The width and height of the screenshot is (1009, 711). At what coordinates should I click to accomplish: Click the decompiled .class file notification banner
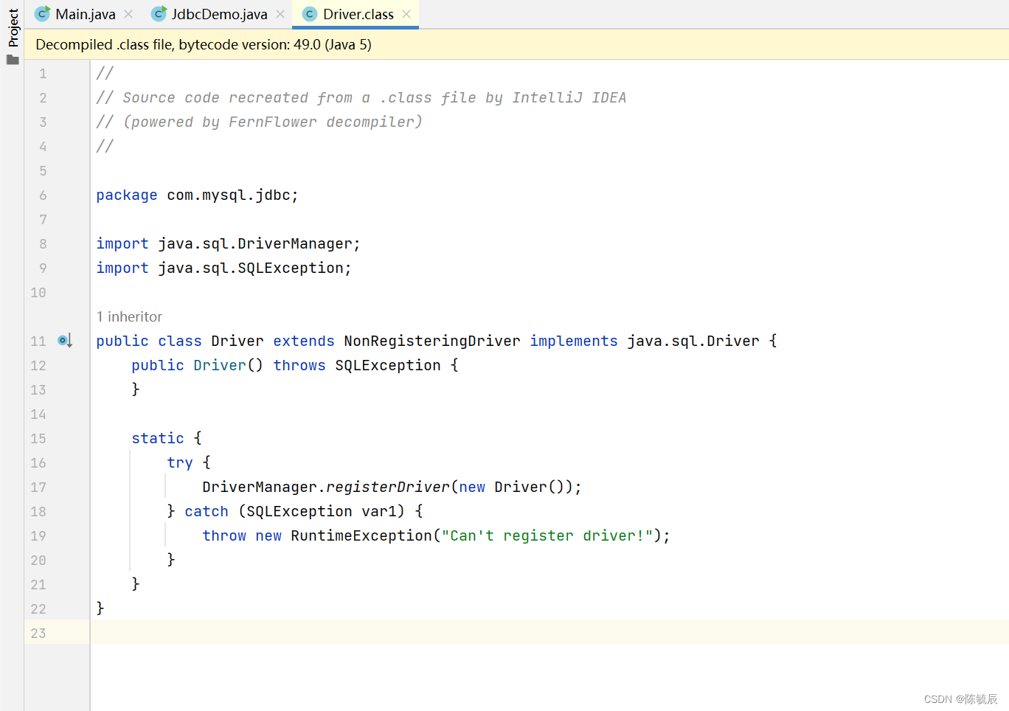pyautogui.click(x=516, y=44)
